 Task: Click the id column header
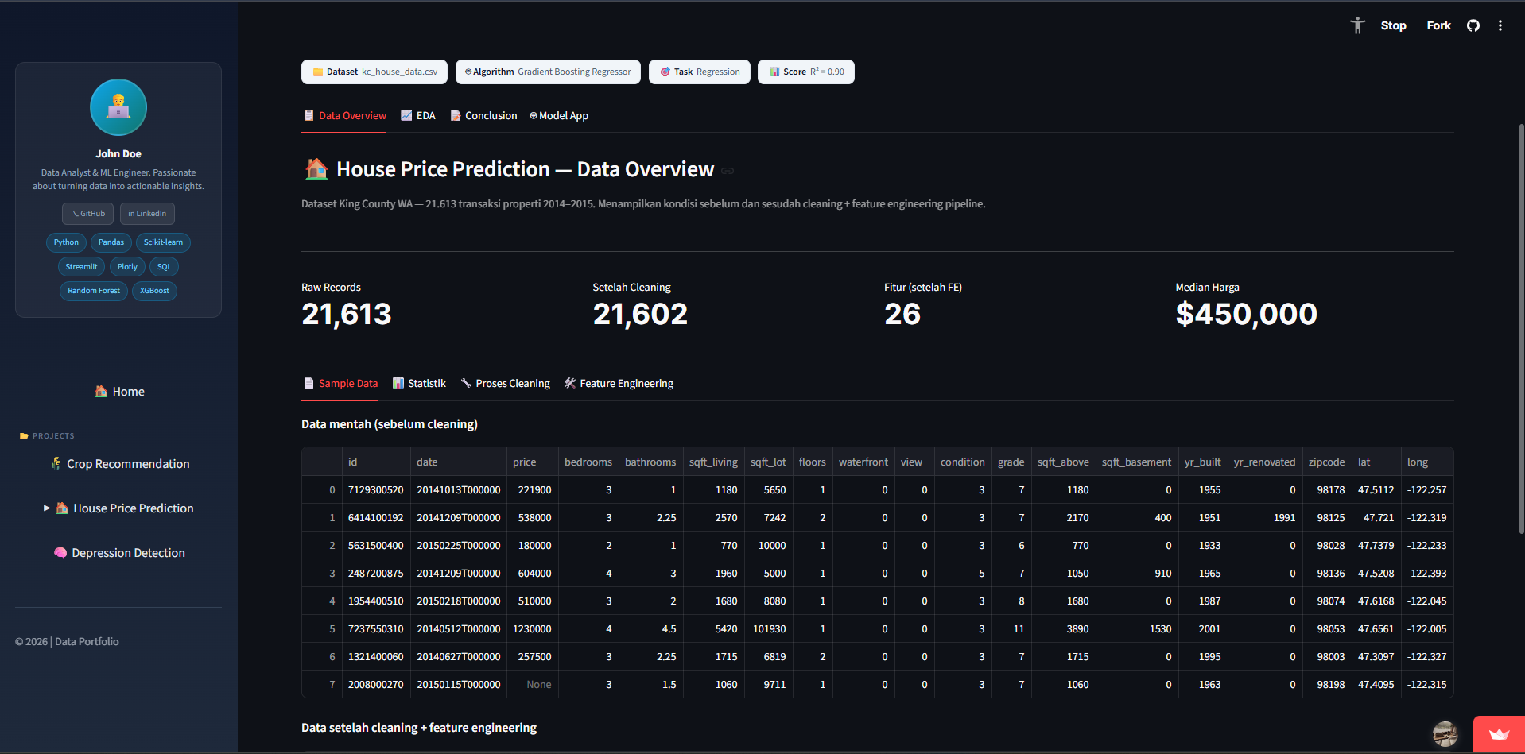tap(376, 462)
